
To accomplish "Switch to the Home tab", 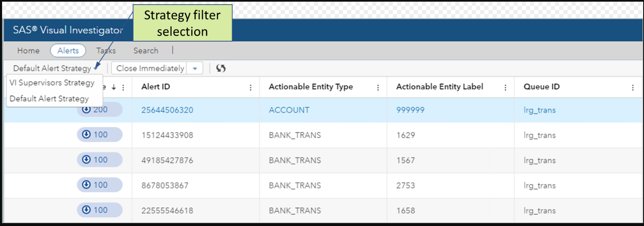I will coord(28,51).
